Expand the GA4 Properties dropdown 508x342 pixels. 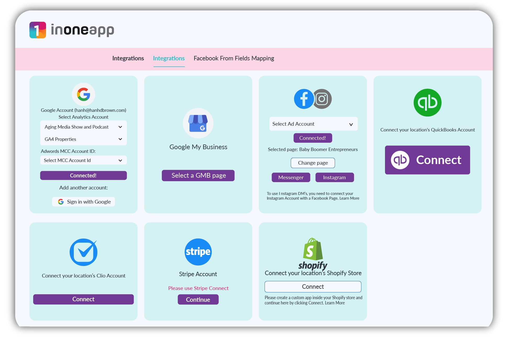click(83, 139)
